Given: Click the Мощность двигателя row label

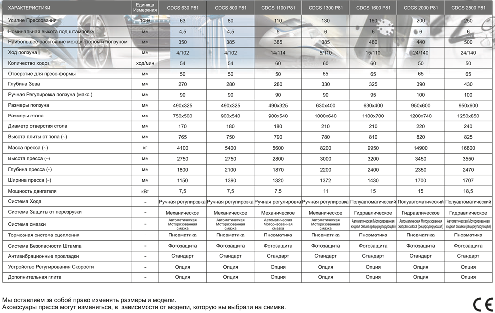Looking at the screenshot, I should 32,191.
